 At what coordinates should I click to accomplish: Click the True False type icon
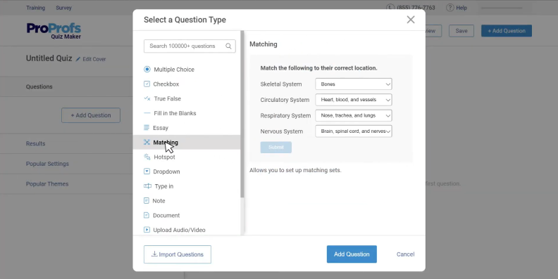pyautogui.click(x=147, y=98)
